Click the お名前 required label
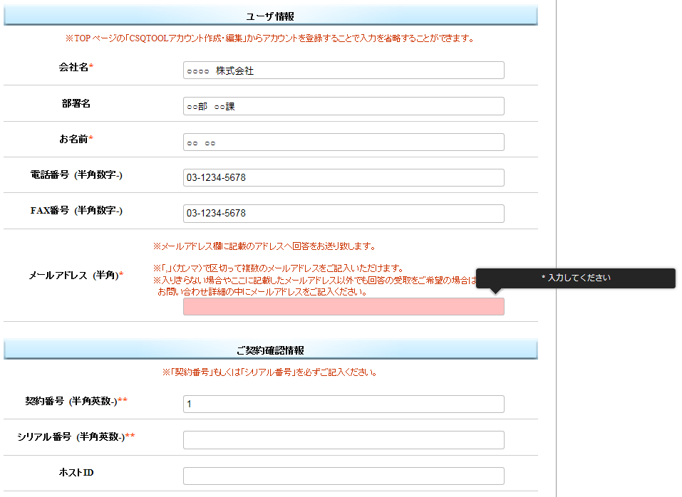Image resolution: width=682 pixels, height=497 pixels. (76, 140)
